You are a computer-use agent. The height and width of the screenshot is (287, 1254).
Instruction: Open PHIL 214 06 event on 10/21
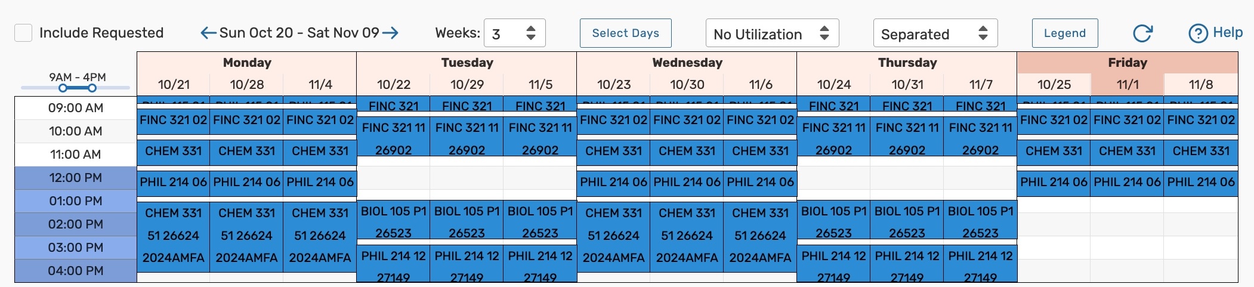tap(173, 182)
